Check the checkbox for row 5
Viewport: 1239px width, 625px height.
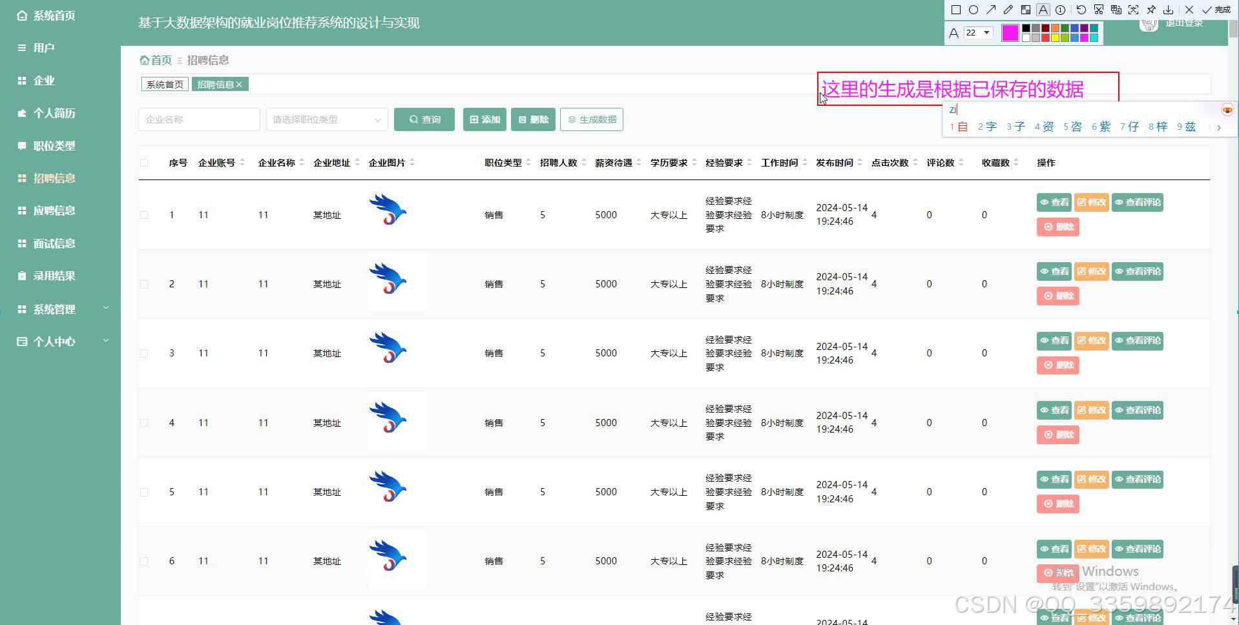tap(144, 492)
